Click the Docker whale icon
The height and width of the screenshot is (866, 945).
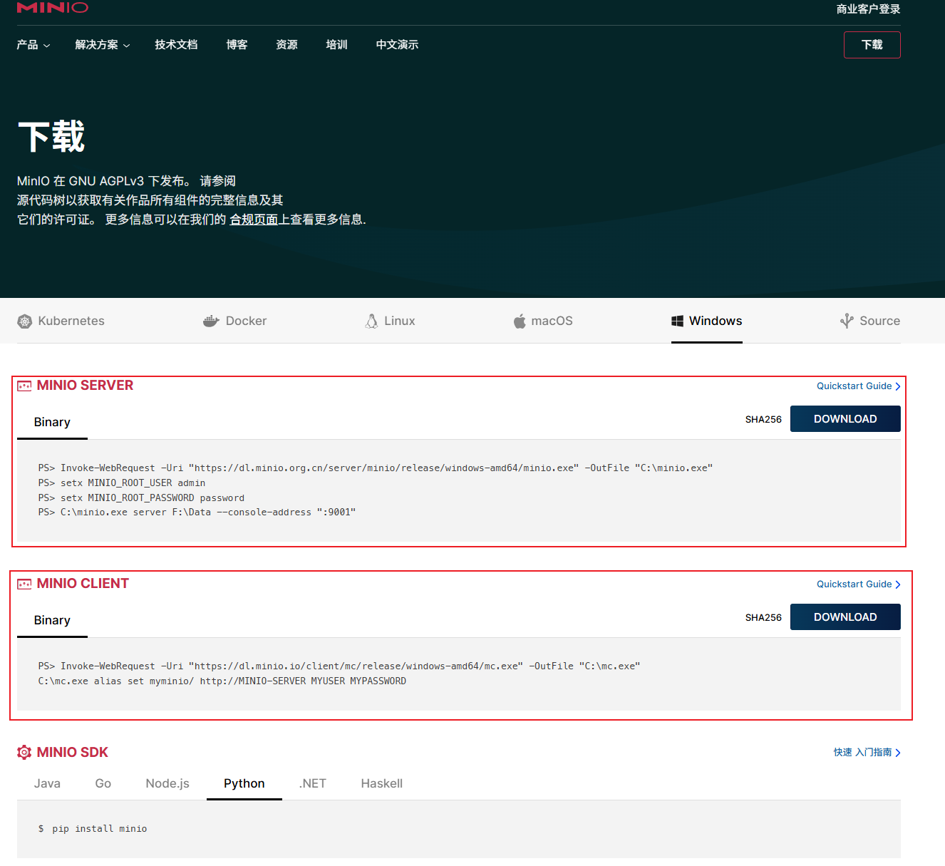click(x=211, y=321)
